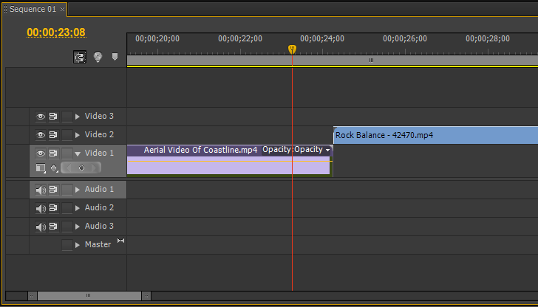Image resolution: width=538 pixels, height=307 pixels.
Task: Click the Set Unnumbered Marker icon
Action: coord(115,57)
